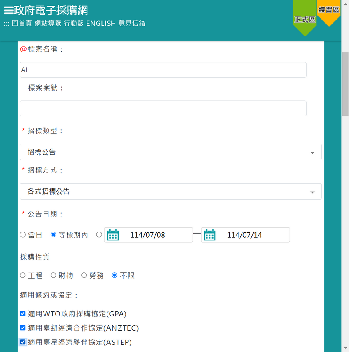Open 網站導覽 in header

(x=48, y=23)
